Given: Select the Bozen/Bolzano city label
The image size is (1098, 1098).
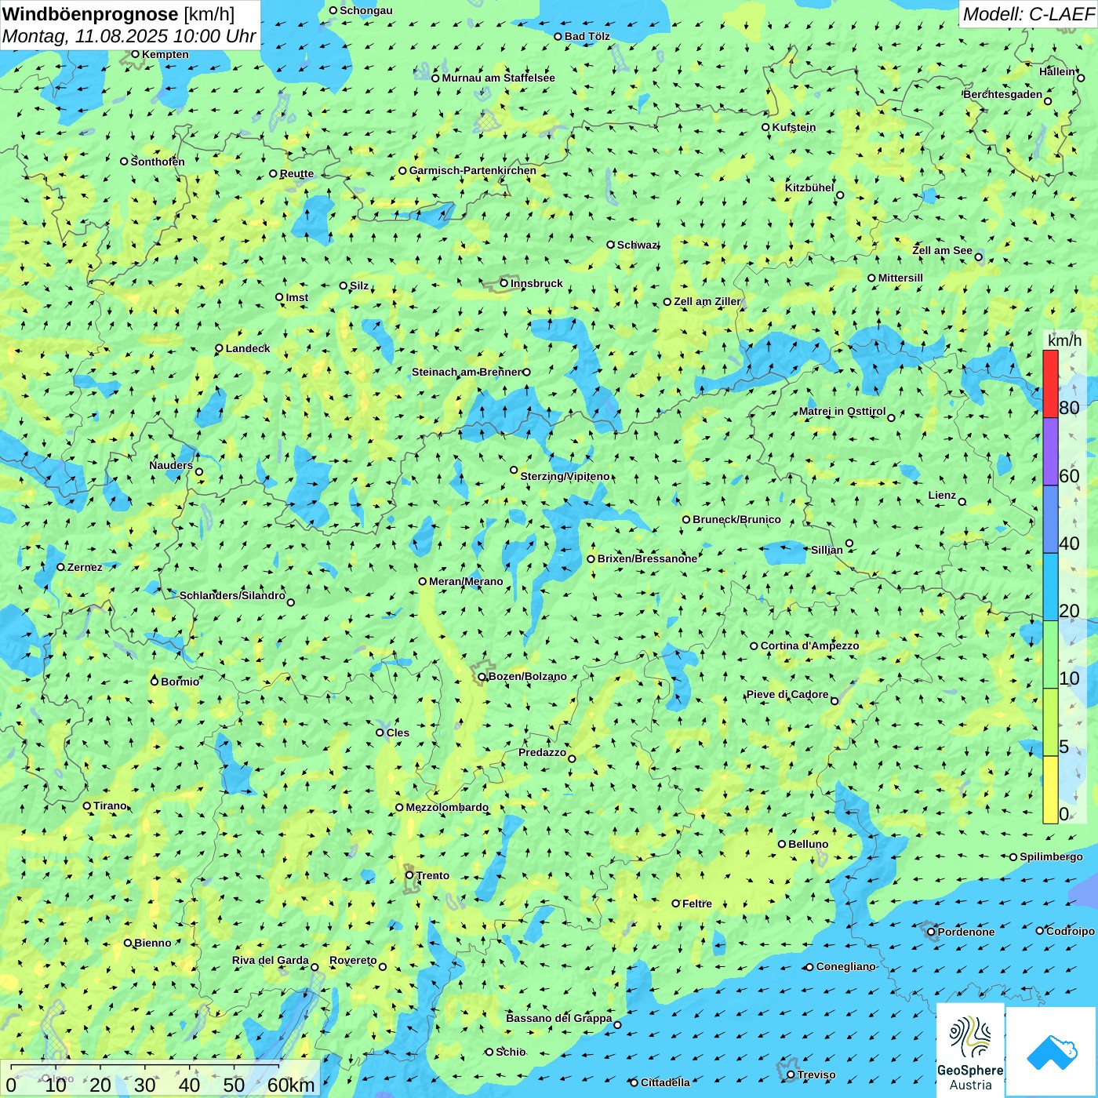Looking at the screenshot, I should coord(527,676).
